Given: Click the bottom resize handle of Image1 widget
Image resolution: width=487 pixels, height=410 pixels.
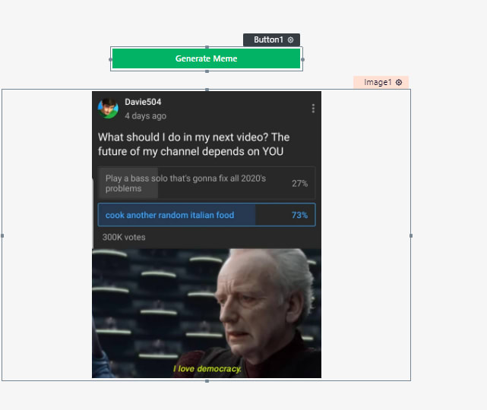Looking at the screenshot, I should click(x=207, y=381).
